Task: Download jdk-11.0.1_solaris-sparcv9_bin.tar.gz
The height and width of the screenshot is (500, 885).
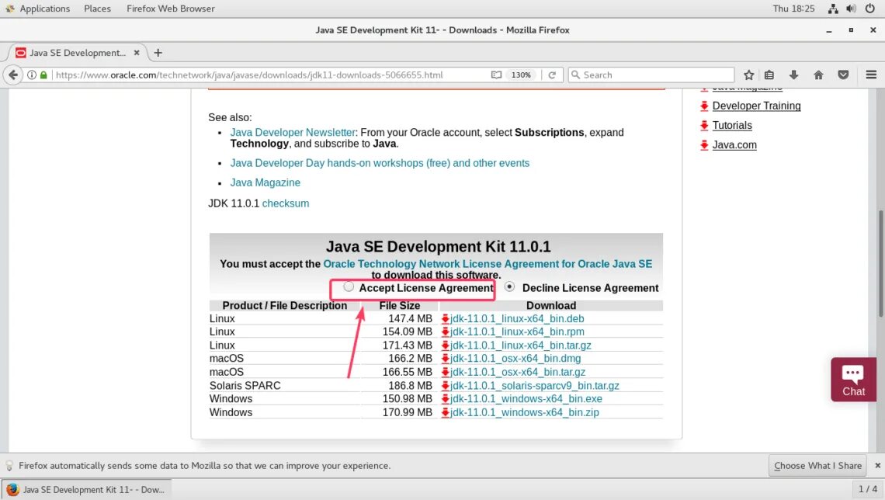Action: coord(535,386)
